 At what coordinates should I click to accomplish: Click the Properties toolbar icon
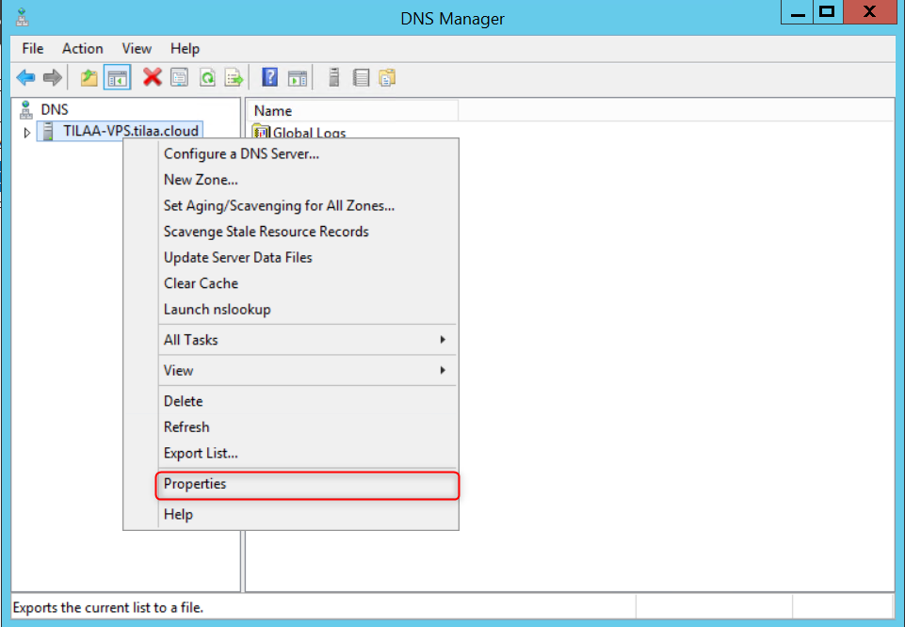coord(180,77)
